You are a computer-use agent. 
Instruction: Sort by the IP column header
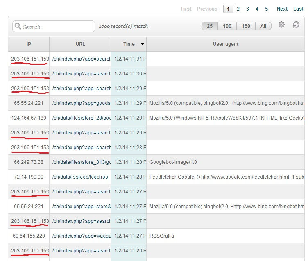coord(29,44)
